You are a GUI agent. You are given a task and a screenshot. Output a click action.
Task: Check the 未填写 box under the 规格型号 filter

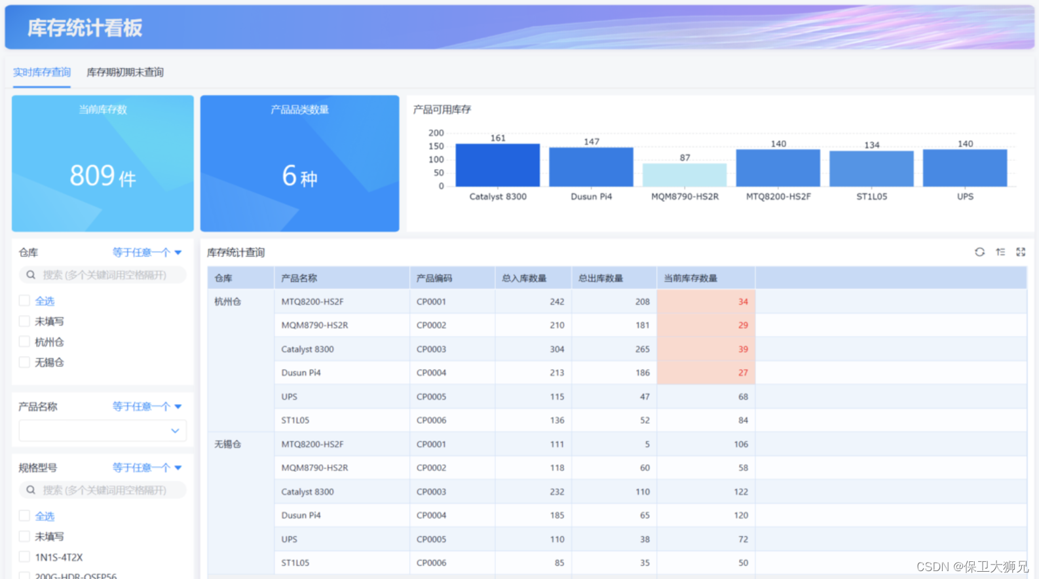pos(24,536)
